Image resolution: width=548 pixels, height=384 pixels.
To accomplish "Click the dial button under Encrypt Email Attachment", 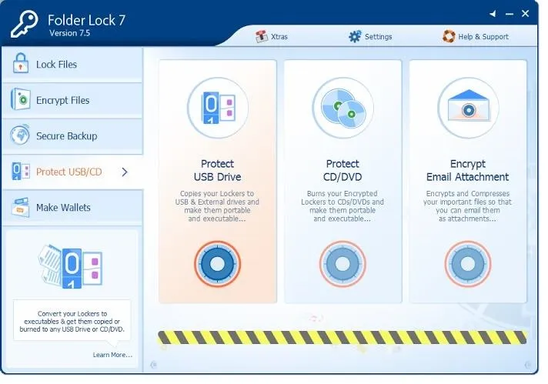I will click(468, 264).
